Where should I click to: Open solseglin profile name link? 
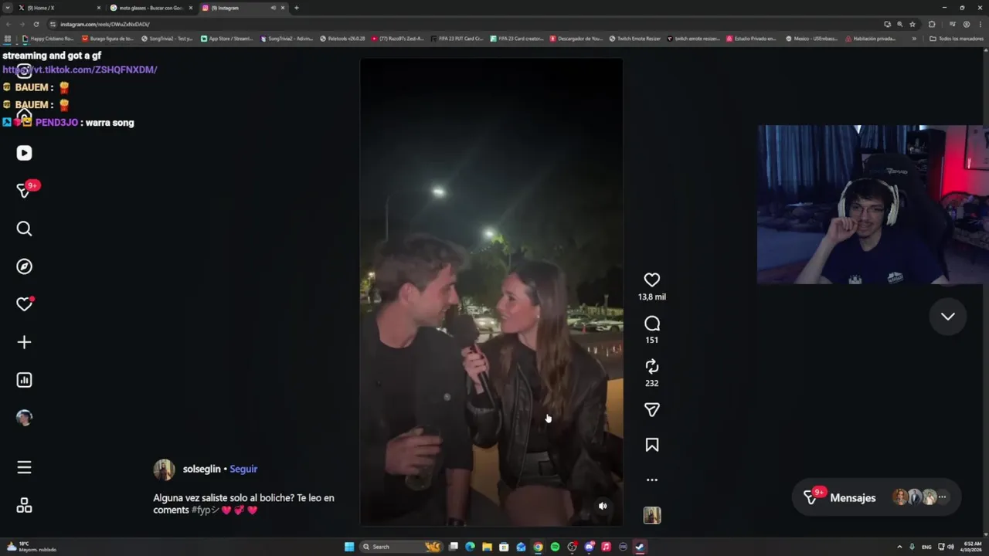pyautogui.click(x=202, y=469)
